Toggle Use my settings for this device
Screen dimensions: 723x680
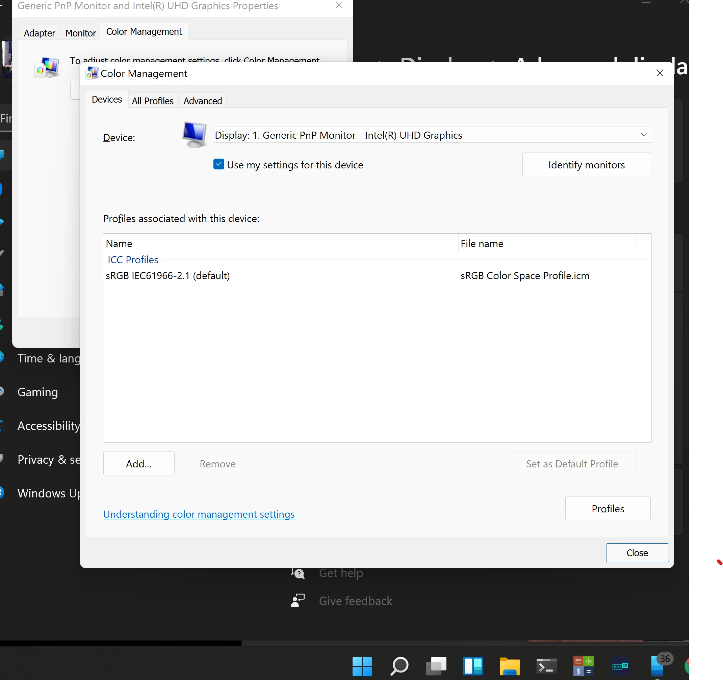[x=218, y=165]
